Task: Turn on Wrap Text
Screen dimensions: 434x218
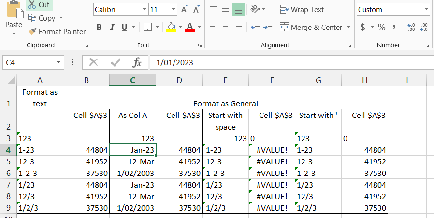Action: tap(302, 10)
